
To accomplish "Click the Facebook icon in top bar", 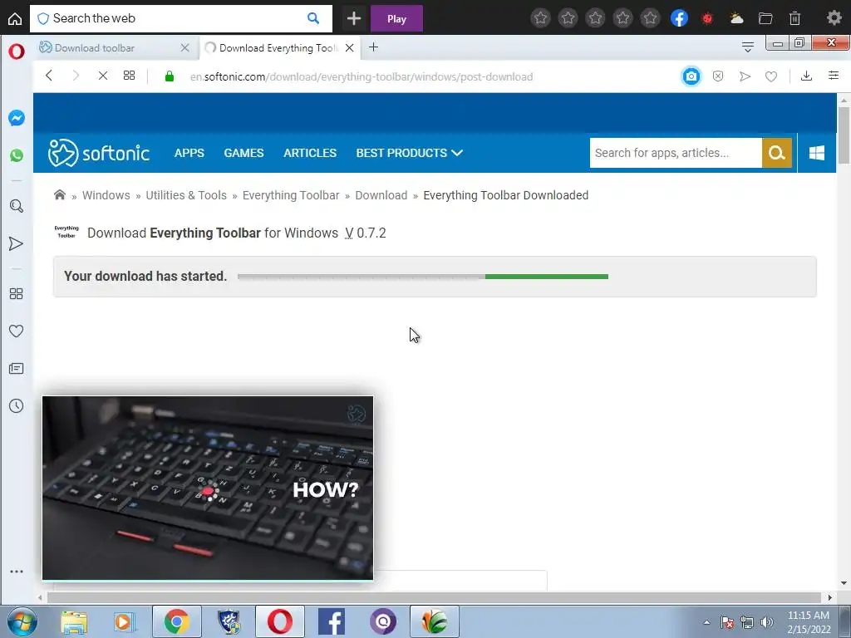I will pyautogui.click(x=679, y=18).
